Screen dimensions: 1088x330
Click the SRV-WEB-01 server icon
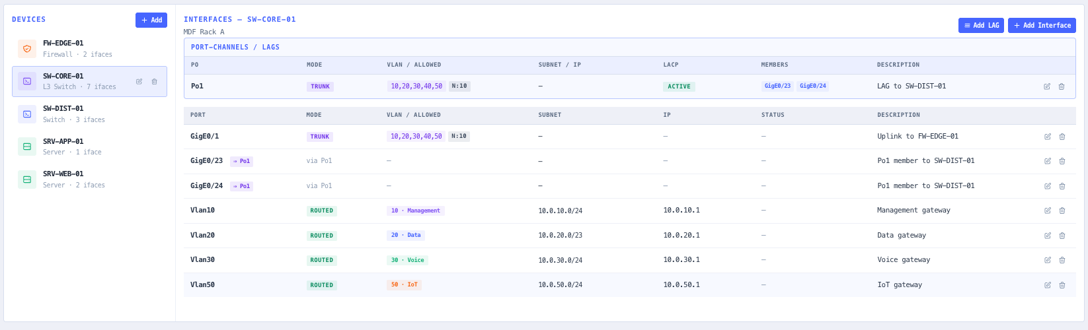(x=27, y=179)
